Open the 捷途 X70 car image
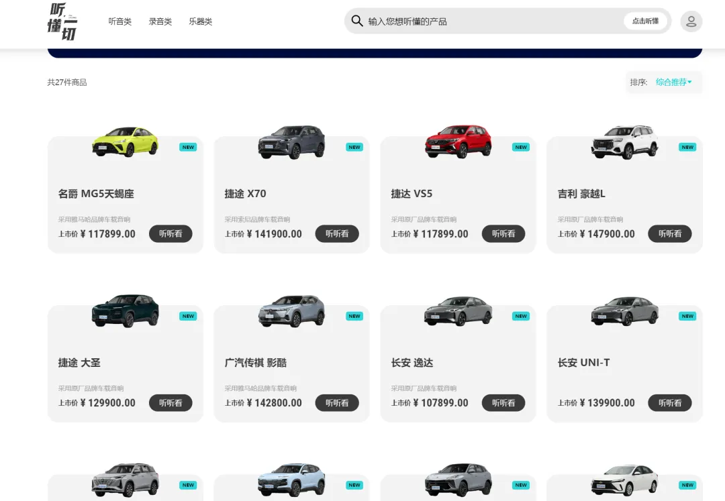725x501 pixels. (292, 142)
